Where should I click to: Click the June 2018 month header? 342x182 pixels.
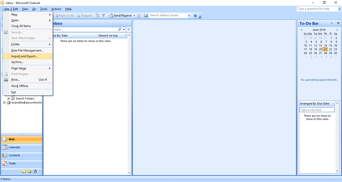coord(319,30)
